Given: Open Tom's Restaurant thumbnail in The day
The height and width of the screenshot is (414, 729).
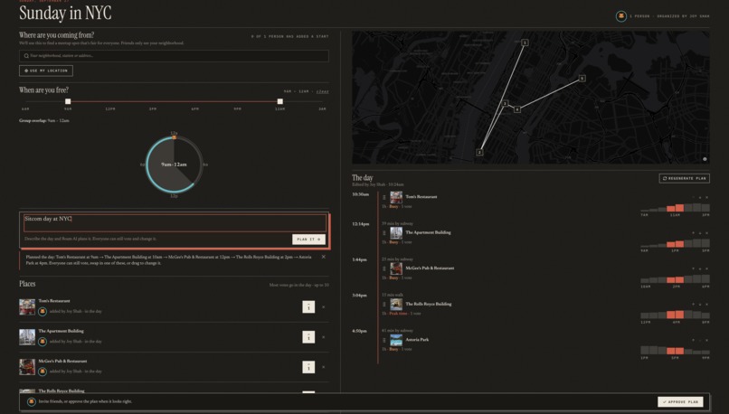Looking at the screenshot, I should (x=396, y=197).
